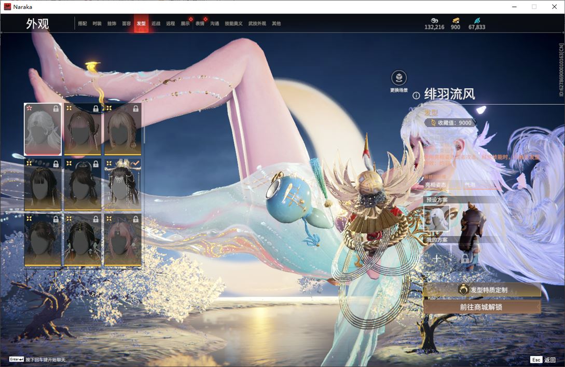
Task: Click the 预设方案 section heading
Action: (437, 200)
